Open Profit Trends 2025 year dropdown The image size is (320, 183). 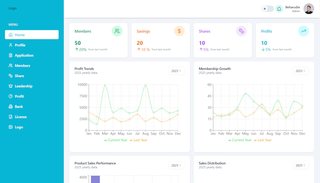176,71
